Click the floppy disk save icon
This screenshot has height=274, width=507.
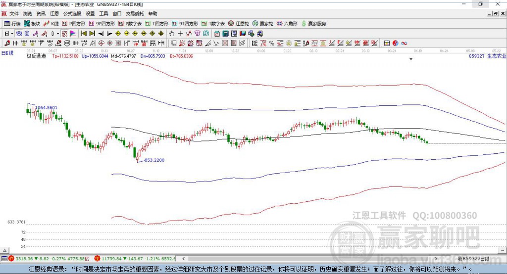[x=243, y=34]
